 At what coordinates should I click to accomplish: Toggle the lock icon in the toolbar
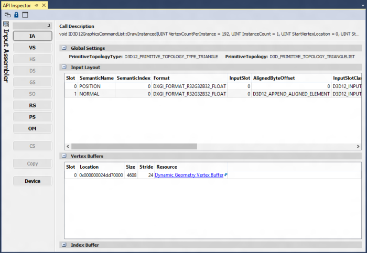click(16, 15)
